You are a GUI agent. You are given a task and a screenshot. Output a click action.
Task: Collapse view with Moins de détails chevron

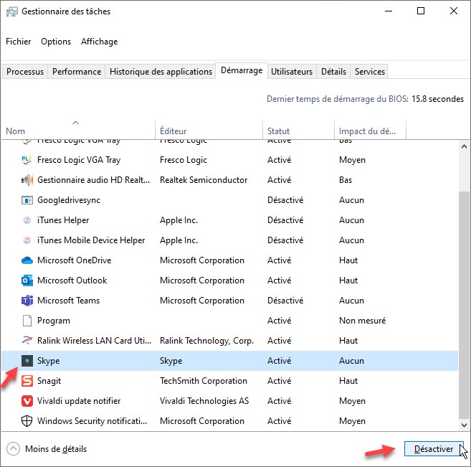(x=13, y=449)
